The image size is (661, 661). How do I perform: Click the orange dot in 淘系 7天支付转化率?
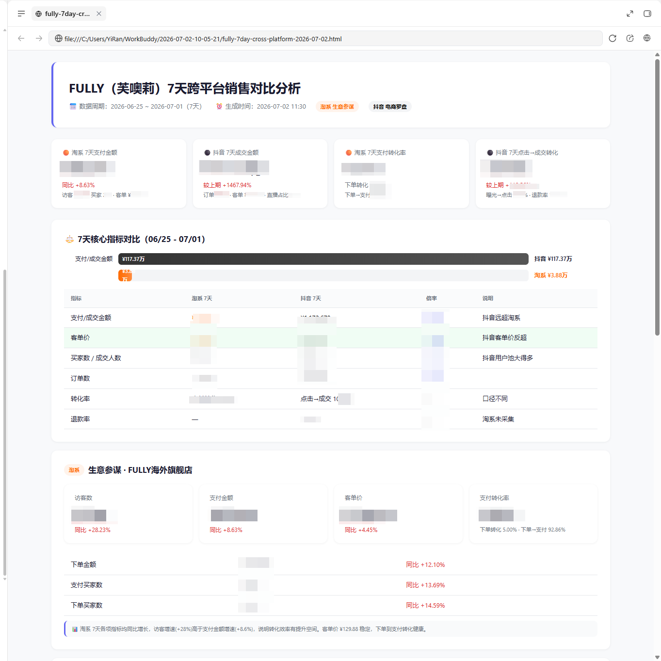click(348, 153)
